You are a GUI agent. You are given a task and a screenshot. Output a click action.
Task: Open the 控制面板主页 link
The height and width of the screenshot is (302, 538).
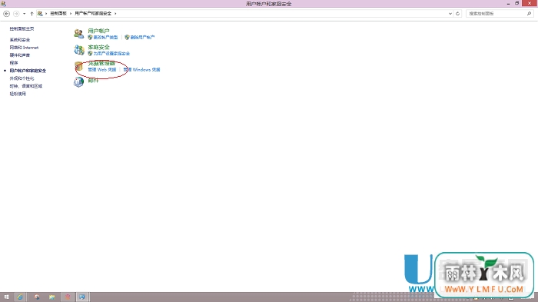click(x=22, y=29)
